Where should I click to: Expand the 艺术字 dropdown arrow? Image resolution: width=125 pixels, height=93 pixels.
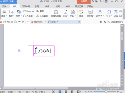click(x=103, y=16)
